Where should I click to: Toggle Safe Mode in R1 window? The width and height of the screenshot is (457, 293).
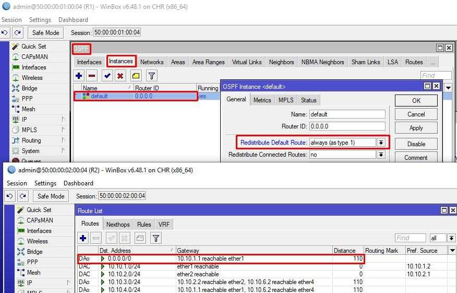[x=45, y=32]
